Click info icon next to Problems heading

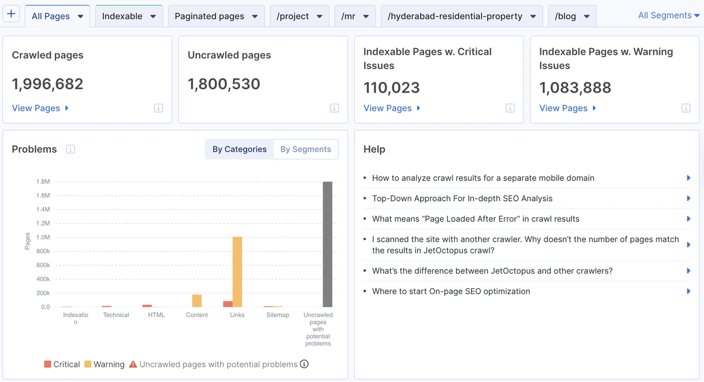click(70, 149)
